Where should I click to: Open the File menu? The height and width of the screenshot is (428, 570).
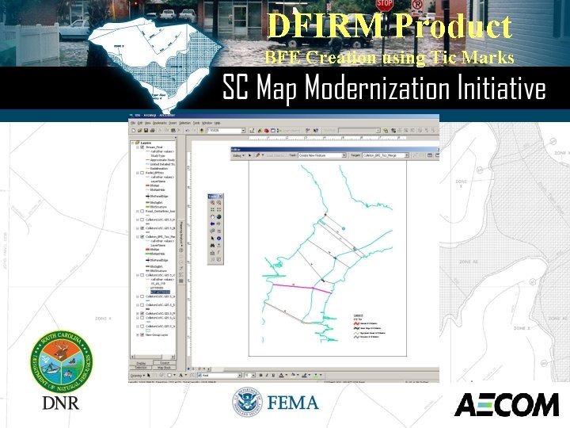tap(133, 123)
